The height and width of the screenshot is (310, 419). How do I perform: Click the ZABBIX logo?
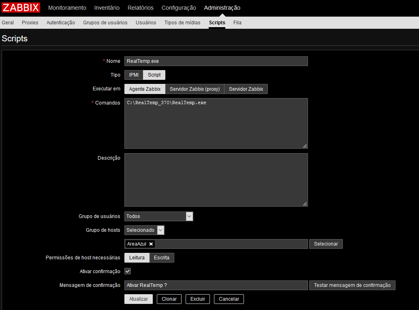(x=21, y=7)
